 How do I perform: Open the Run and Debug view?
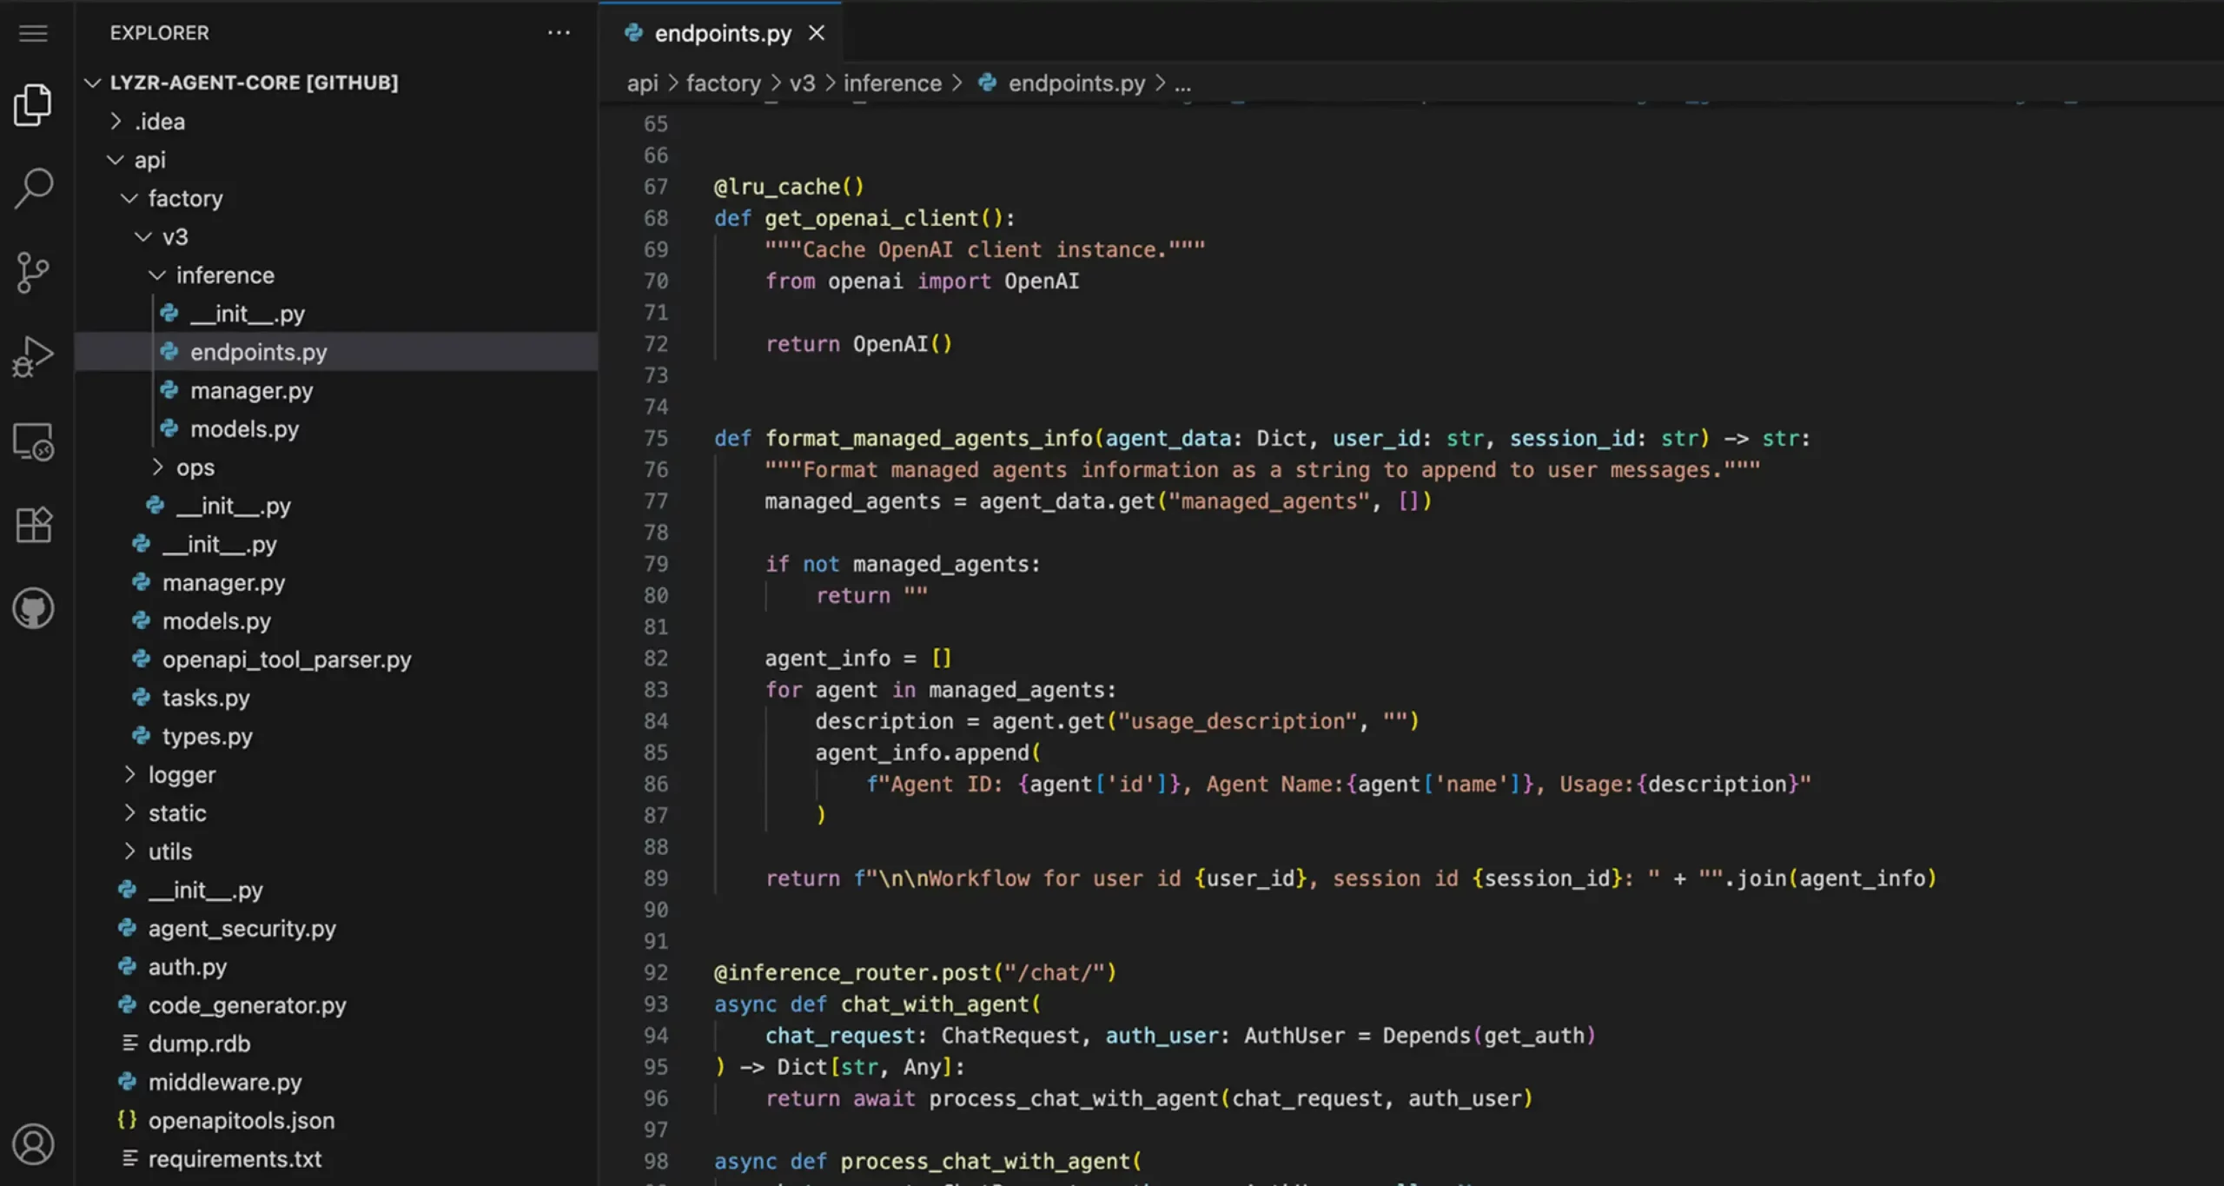33,356
